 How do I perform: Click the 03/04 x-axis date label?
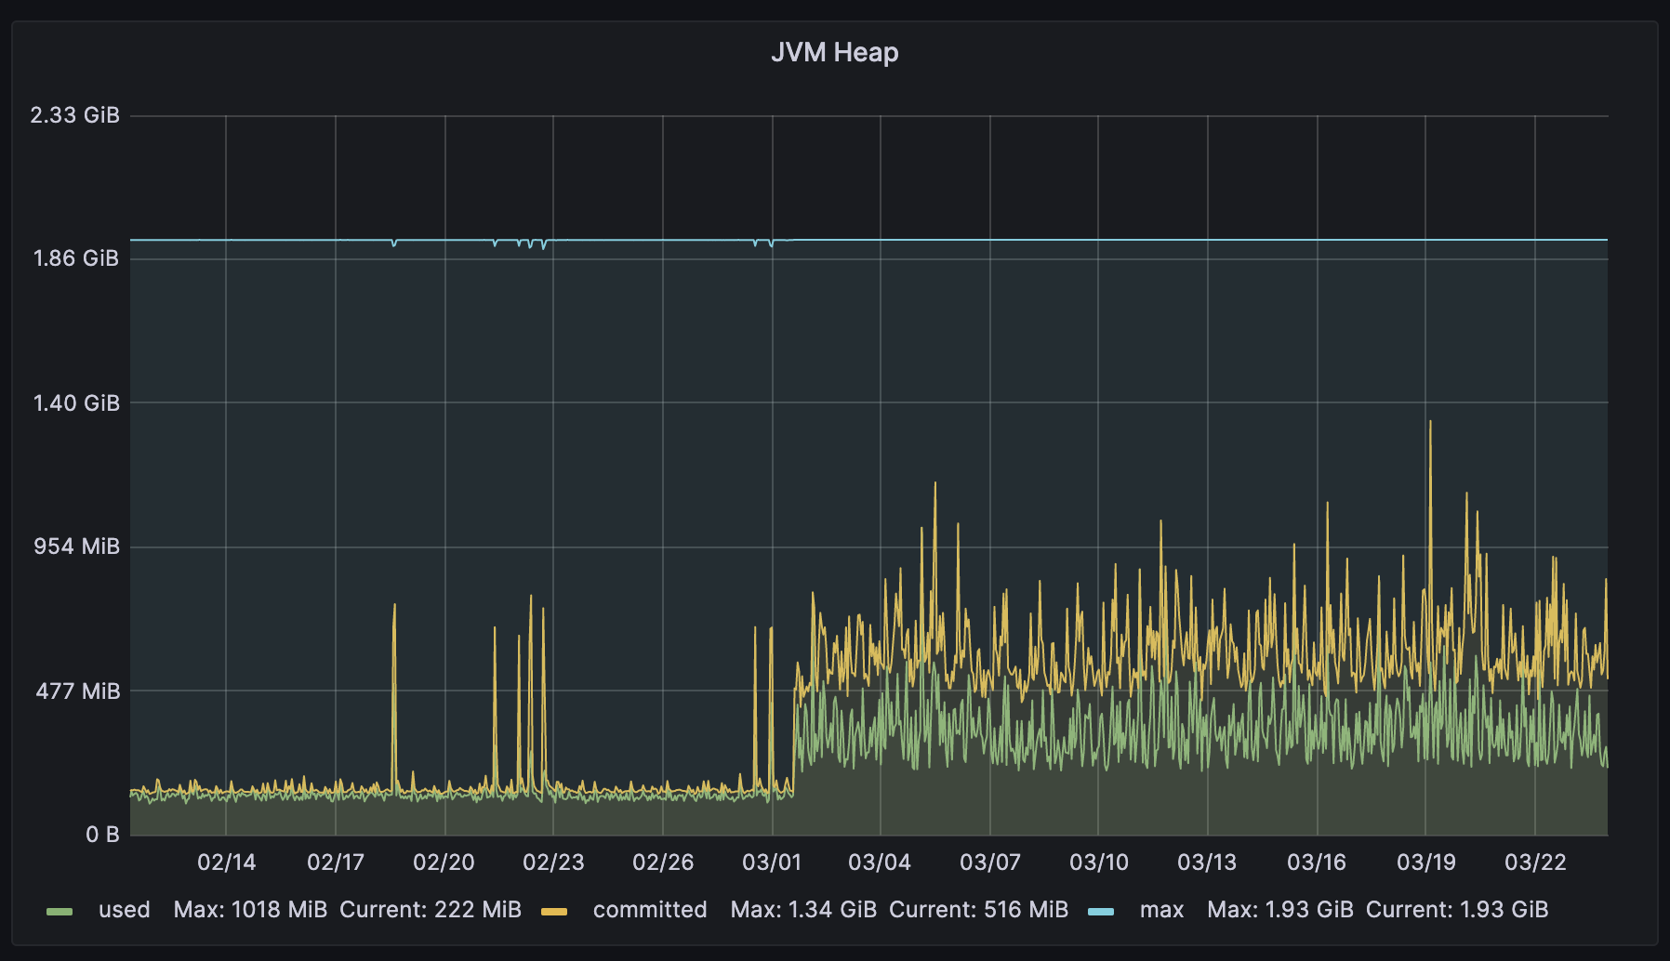pos(880,862)
